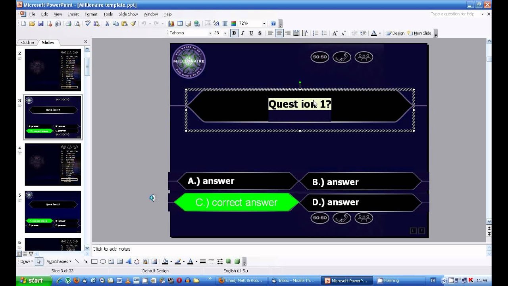Insert a hyperlink with the globe icon

click(x=197, y=24)
